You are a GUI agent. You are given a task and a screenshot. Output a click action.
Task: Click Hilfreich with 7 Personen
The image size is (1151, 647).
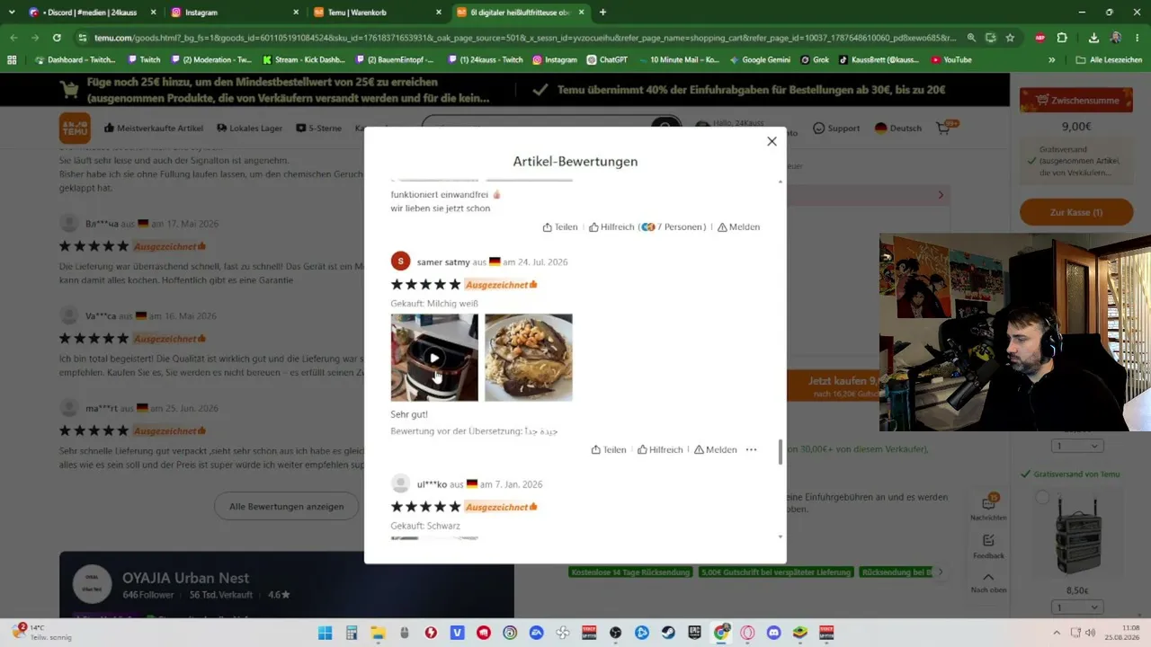(647, 227)
